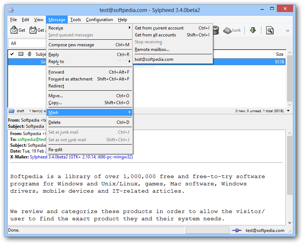The image size is (303, 244).
Task: Click the search messages magnifier icon
Action: [270, 30]
